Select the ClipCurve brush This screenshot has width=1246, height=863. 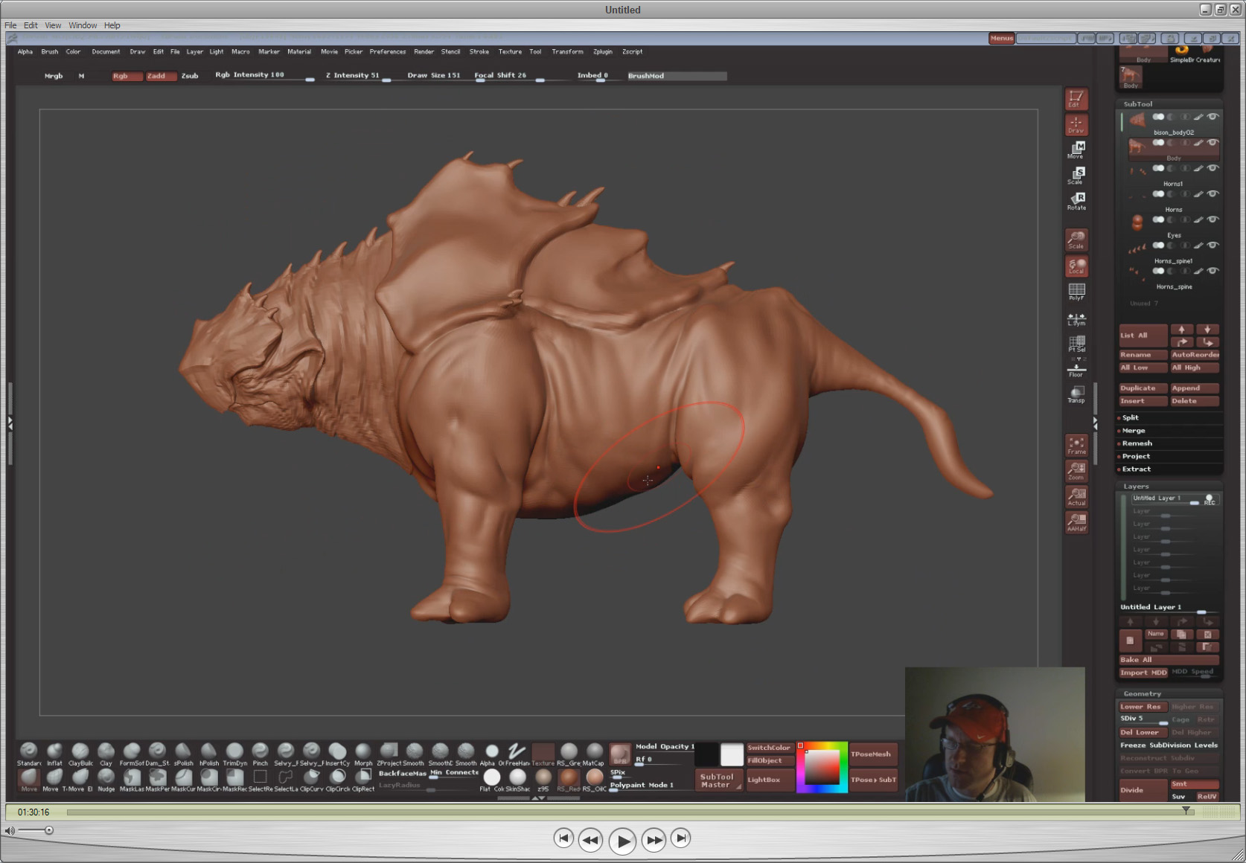312,780
